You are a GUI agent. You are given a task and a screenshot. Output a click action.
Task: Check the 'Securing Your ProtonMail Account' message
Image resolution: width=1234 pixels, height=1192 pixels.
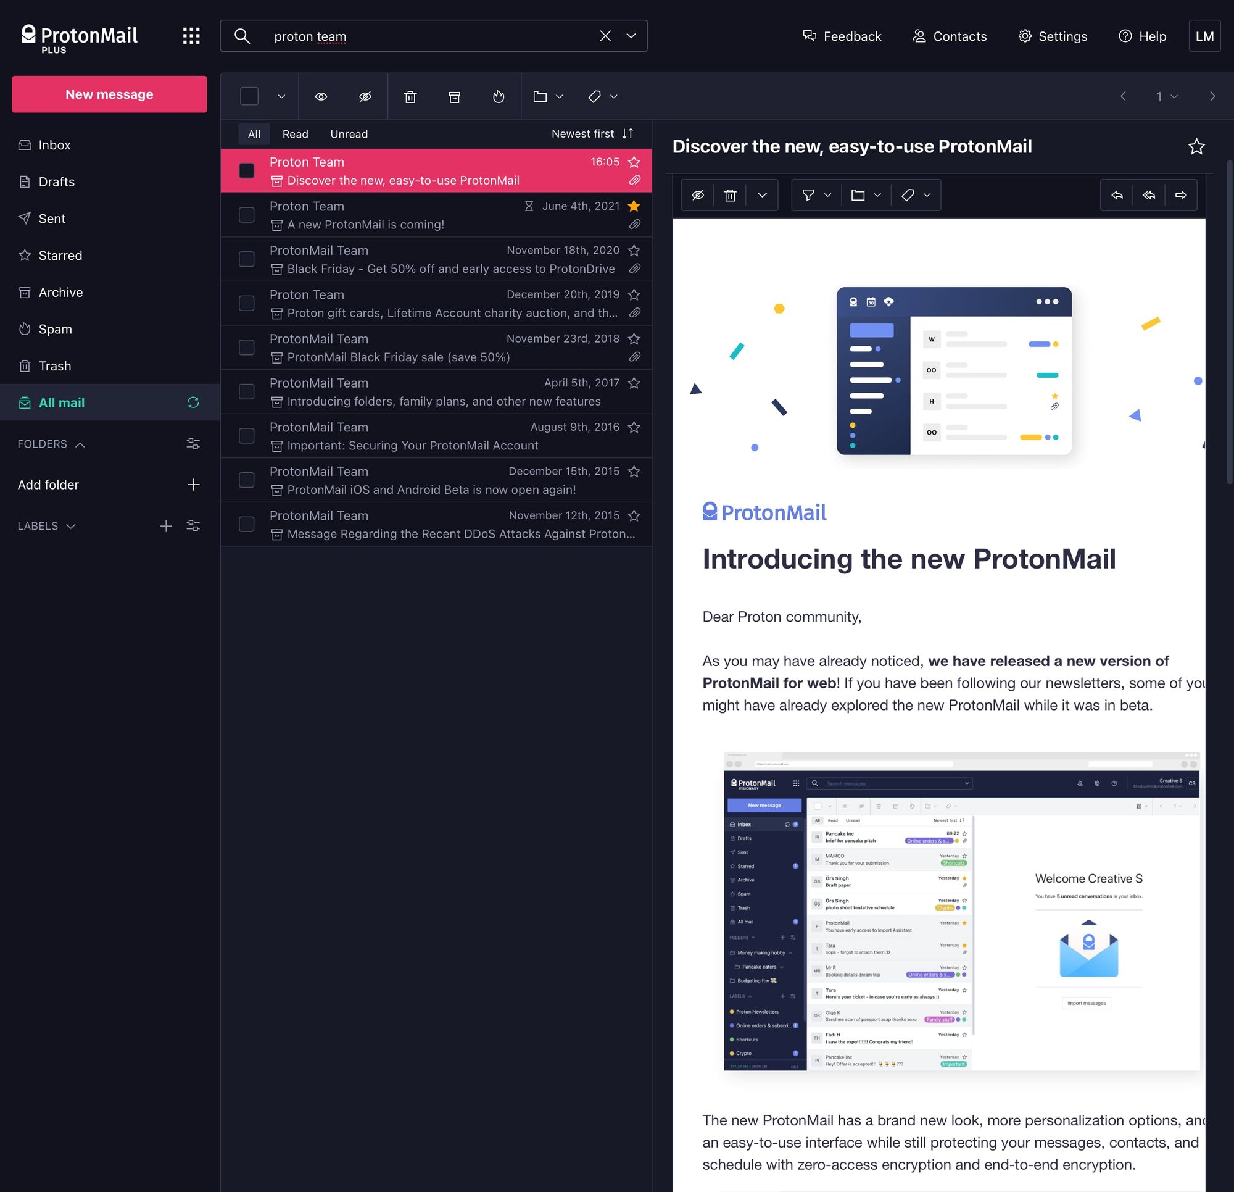coord(247,435)
